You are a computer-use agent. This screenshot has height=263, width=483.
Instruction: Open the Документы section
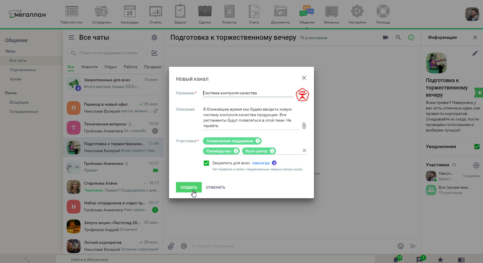(x=280, y=15)
